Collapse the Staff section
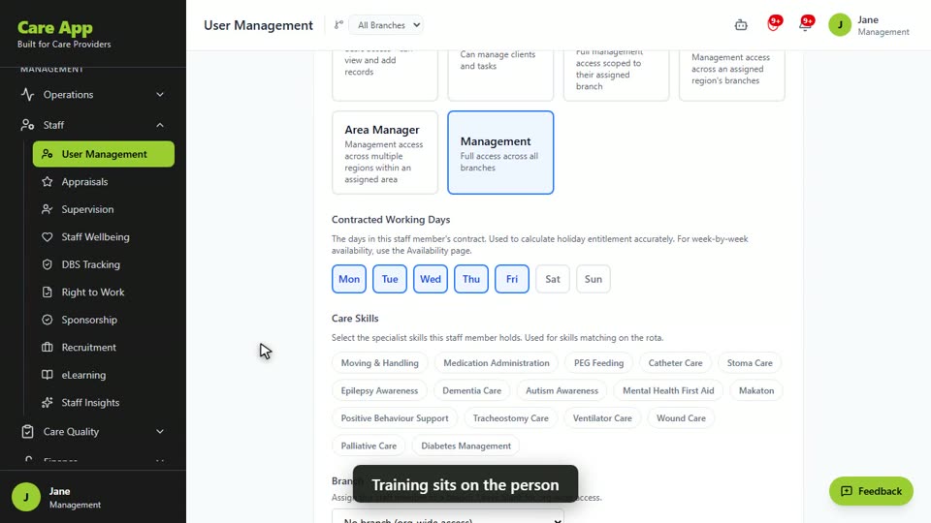Viewport: 931px width, 523px height. 93,125
